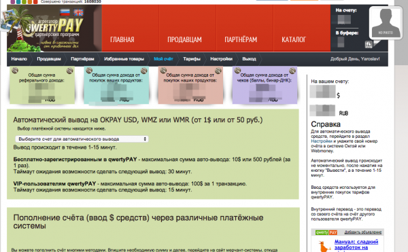408x252 pixels.
Task: Click the На счету: label
Action: [346, 10]
